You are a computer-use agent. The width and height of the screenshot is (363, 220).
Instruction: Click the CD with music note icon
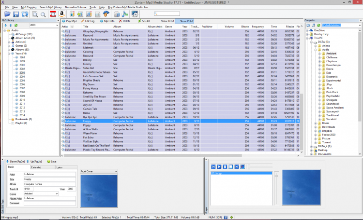pos(117,14)
